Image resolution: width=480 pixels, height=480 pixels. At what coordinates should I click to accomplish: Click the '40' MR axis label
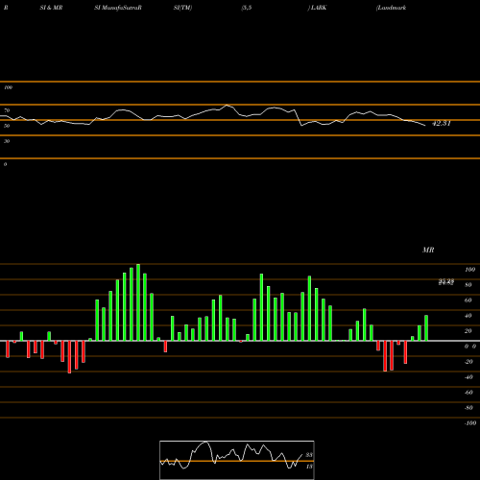coord(468,316)
